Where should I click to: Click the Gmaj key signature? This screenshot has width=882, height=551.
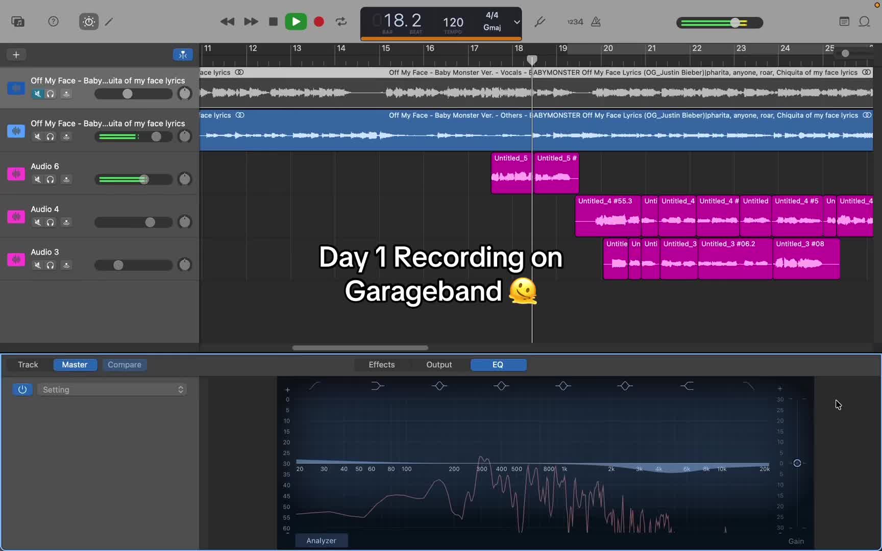pyautogui.click(x=492, y=28)
